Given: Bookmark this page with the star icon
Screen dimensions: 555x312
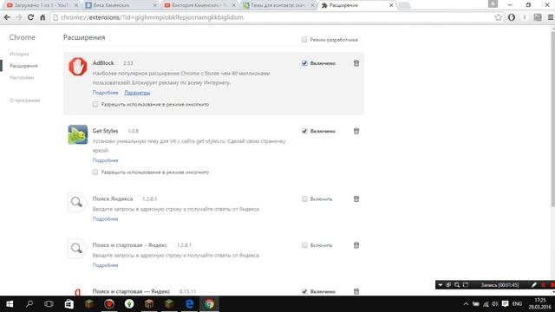Looking at the screenshot, I should (x=499, y=17).
